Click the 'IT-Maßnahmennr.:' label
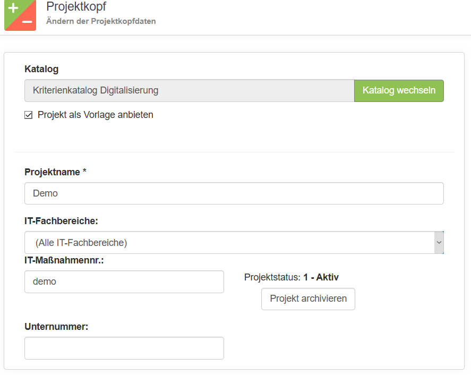This screenshot has height=375, width=471. click(x=64, y=260)
